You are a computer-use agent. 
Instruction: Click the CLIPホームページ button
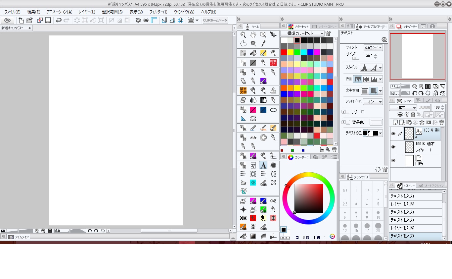(215, 21)
